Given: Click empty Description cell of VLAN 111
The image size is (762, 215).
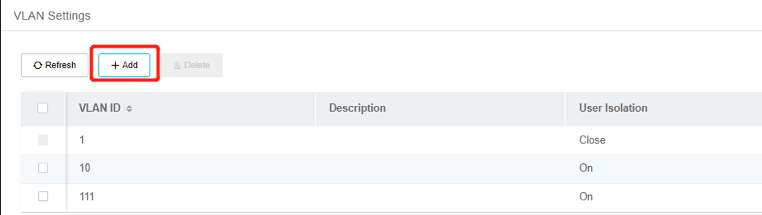Looking at the screenshot, I should coord(440,197).
